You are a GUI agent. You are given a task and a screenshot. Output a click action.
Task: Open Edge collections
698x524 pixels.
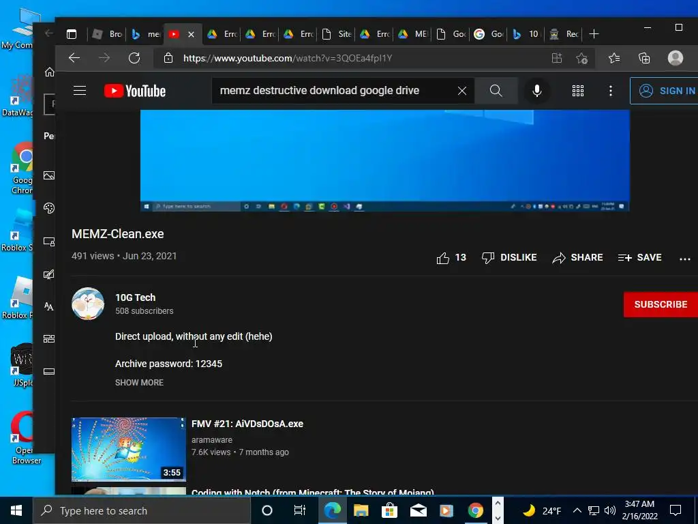pos(644,58)
